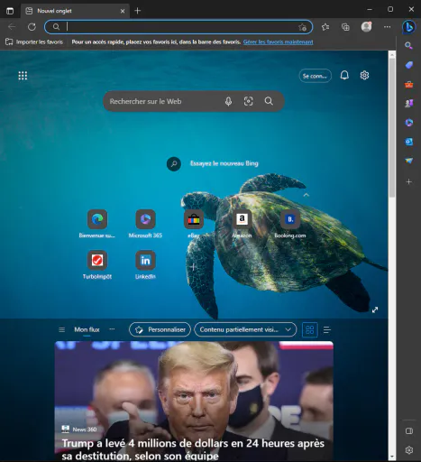Click the Favorites star list icon
This screenshot has height=462, width=421.
pos(325,27)
